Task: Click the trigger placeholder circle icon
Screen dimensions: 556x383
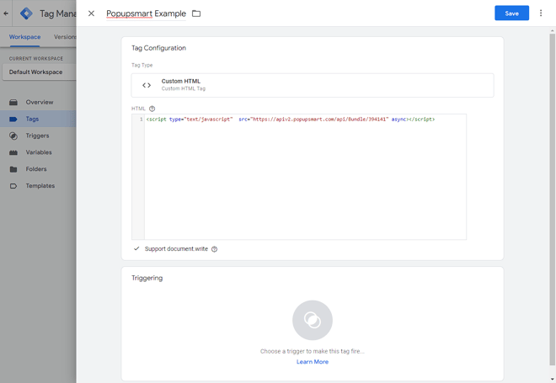Action: point(313,320)
